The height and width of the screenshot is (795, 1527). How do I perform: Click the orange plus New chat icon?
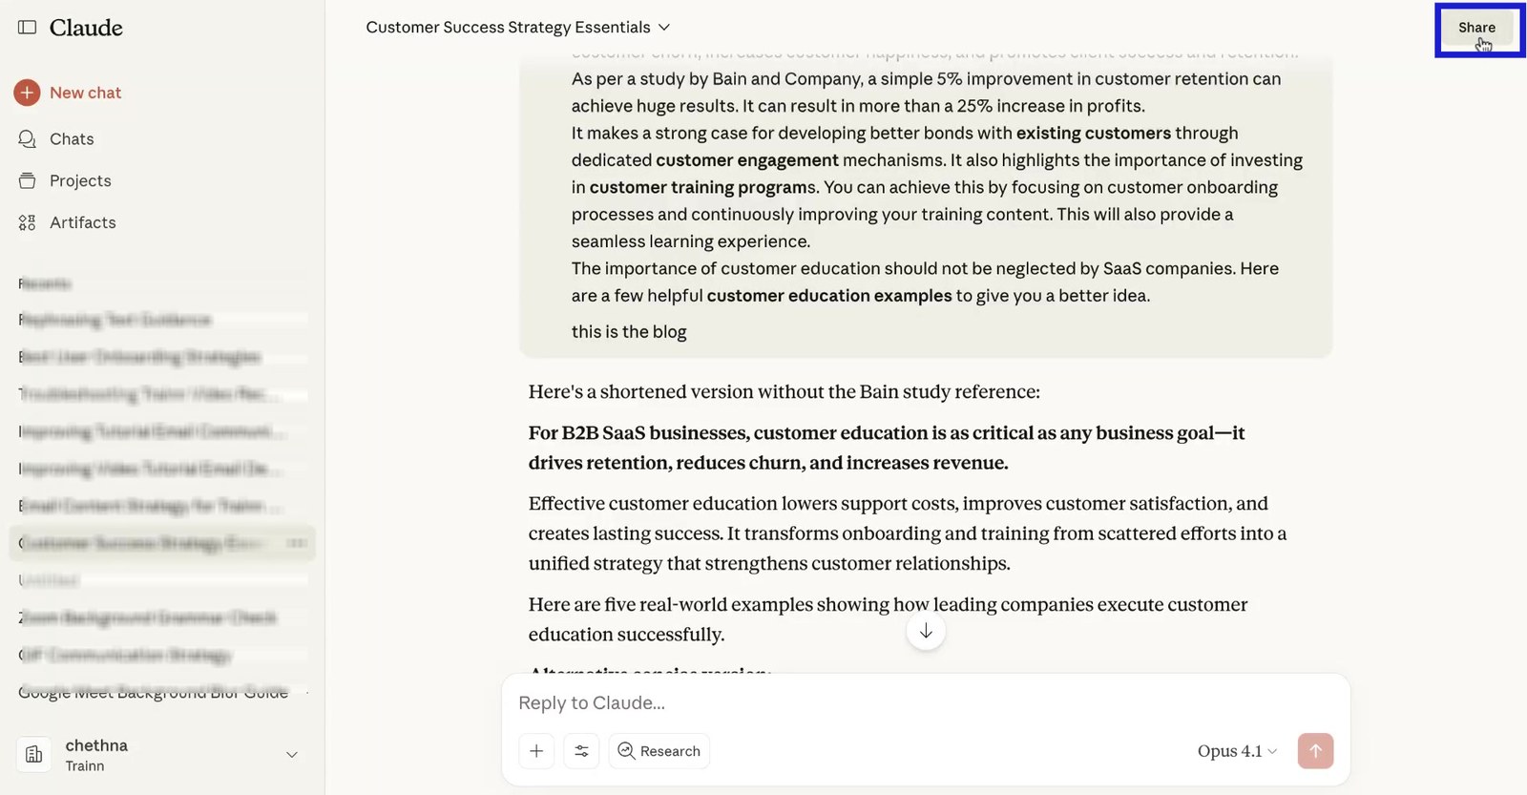tap(27, 93)
